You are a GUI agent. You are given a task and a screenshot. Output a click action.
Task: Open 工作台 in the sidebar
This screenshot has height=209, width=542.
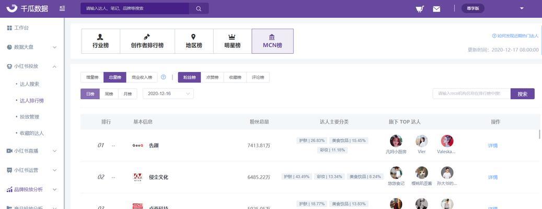(x=21, y=28)
